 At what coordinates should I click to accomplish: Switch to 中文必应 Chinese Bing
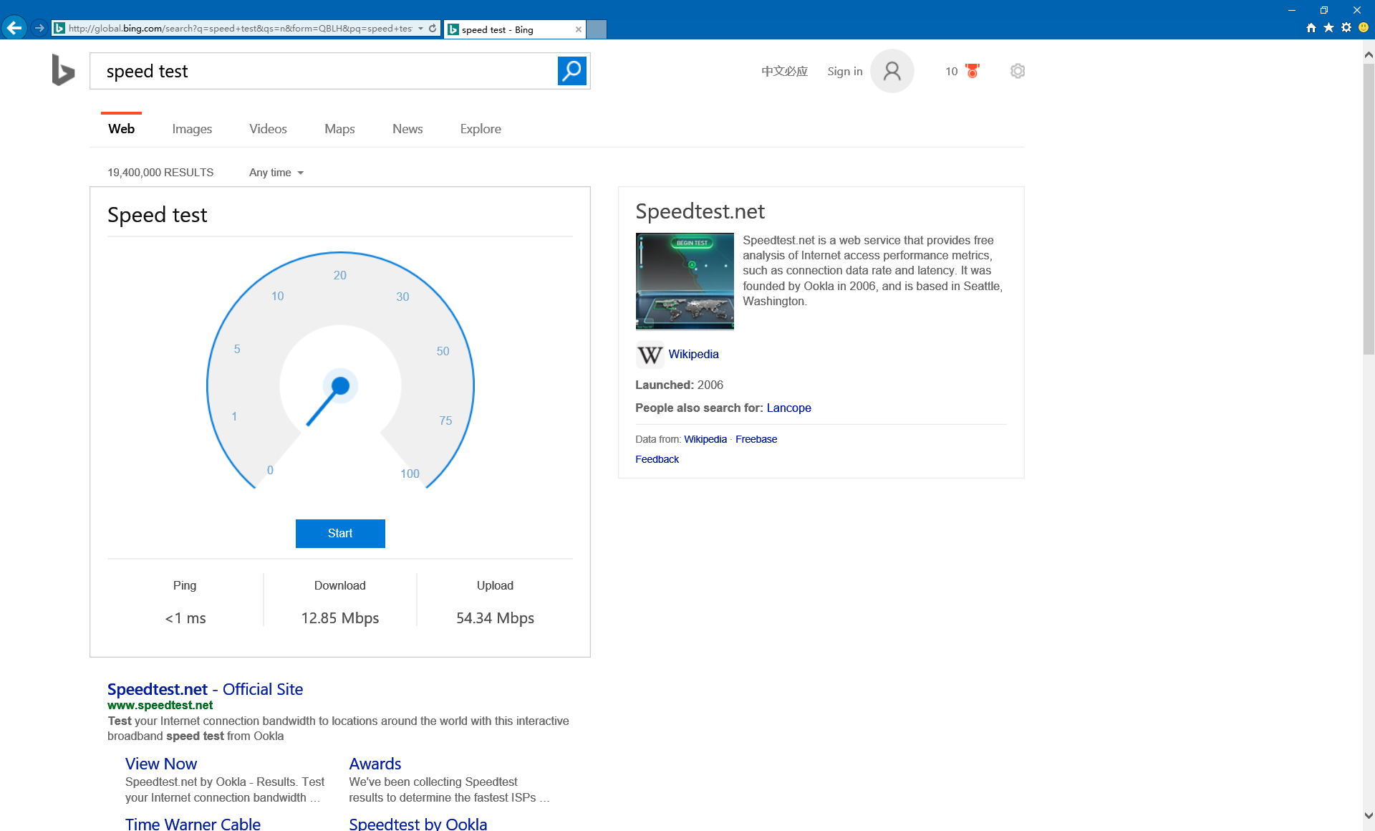coord(784,71)
